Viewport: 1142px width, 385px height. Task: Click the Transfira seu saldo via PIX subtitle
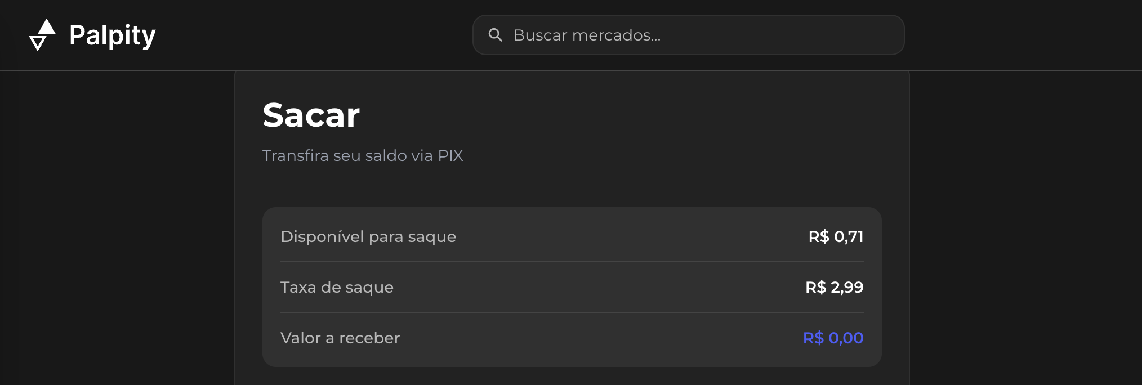click(363, 155)
